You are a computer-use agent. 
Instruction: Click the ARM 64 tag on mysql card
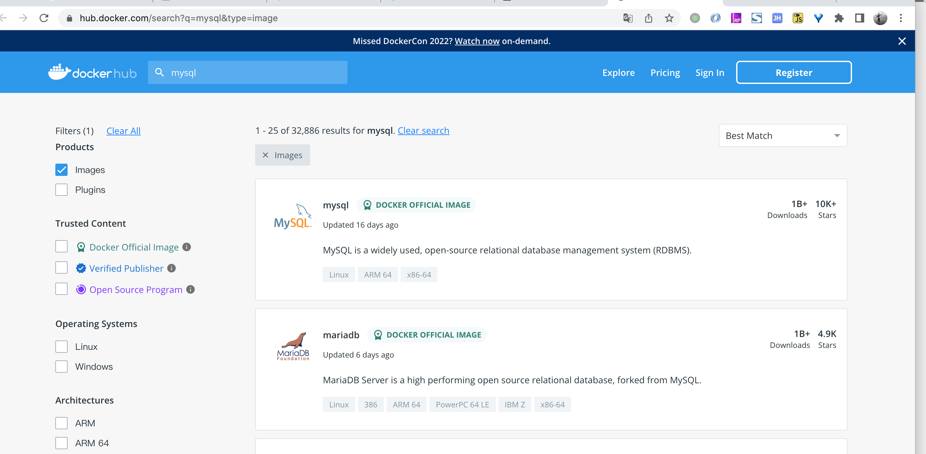point(377,274)
